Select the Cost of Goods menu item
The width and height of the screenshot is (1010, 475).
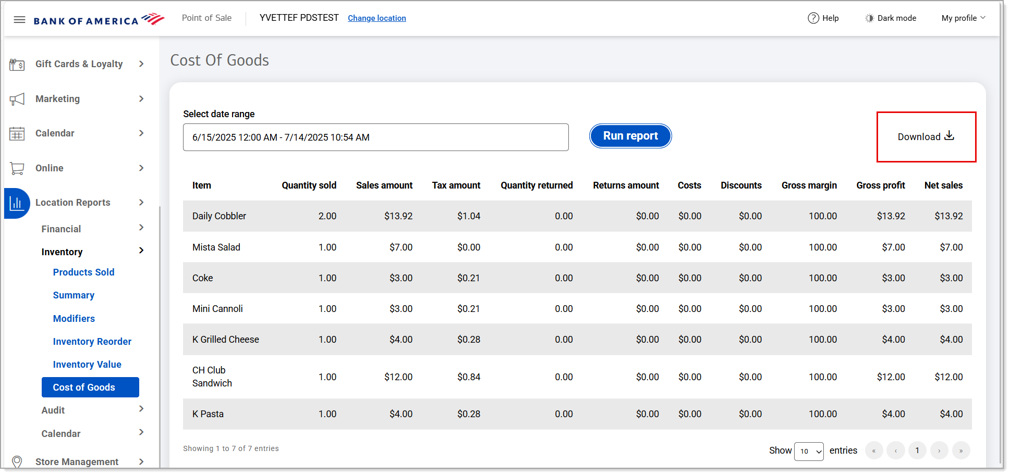90,387
